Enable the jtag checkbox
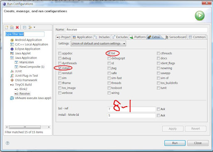The height and width of the screenshot is (152, 213). pos(109,68)
